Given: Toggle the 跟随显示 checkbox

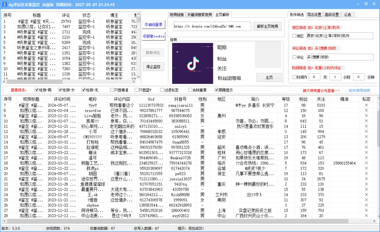Looking at the screenshot, I should (x=216, y=90).
